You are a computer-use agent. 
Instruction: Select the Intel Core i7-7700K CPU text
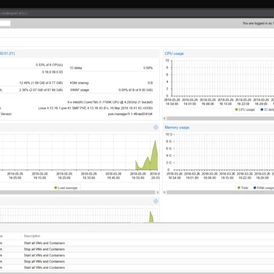pos(110,102)
